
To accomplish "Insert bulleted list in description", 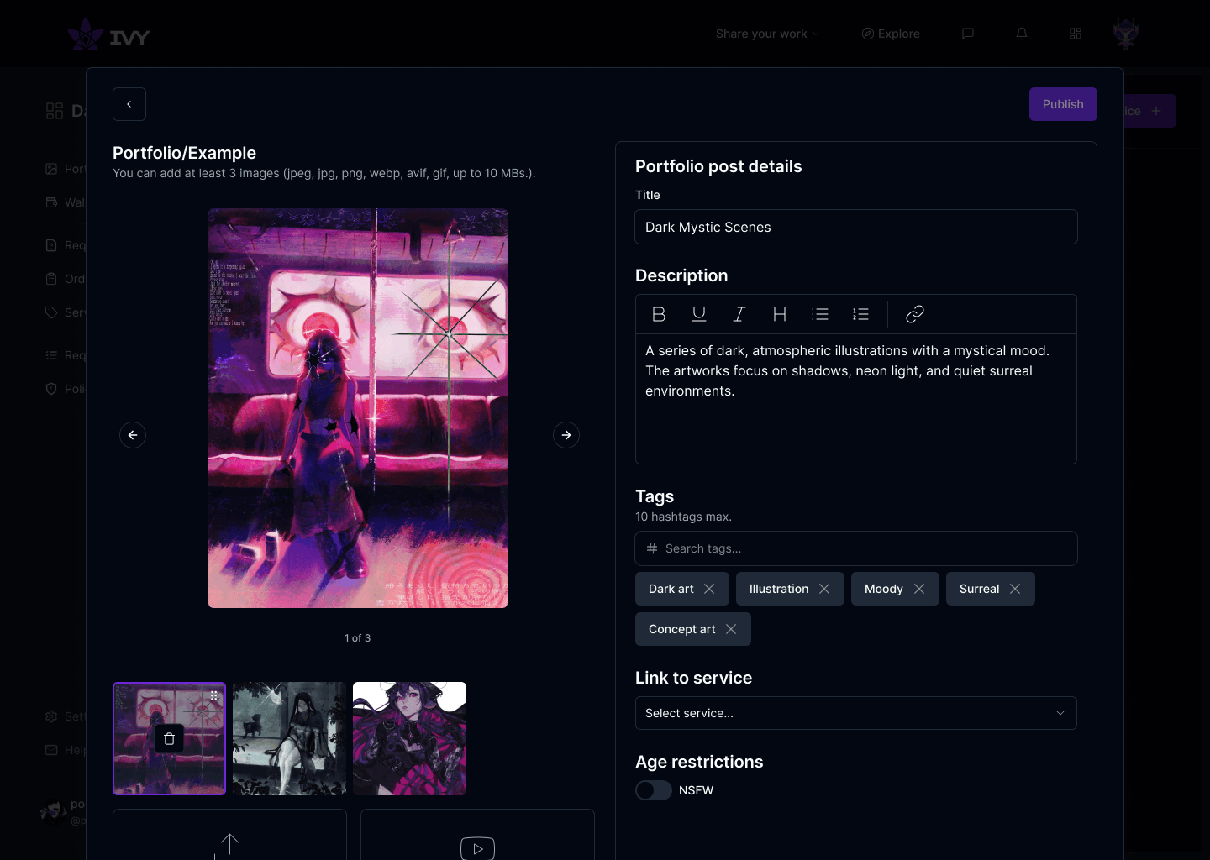I will click(820, 314).
